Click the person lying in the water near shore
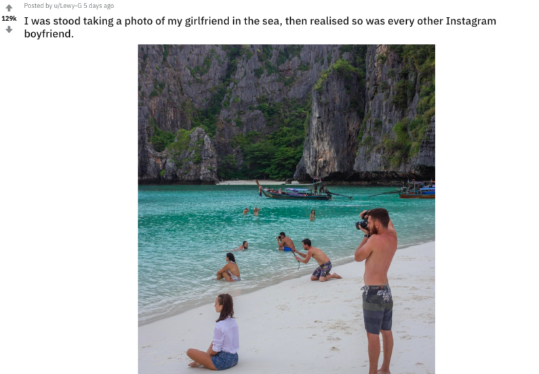539x374 pixels. coord(241,246)
